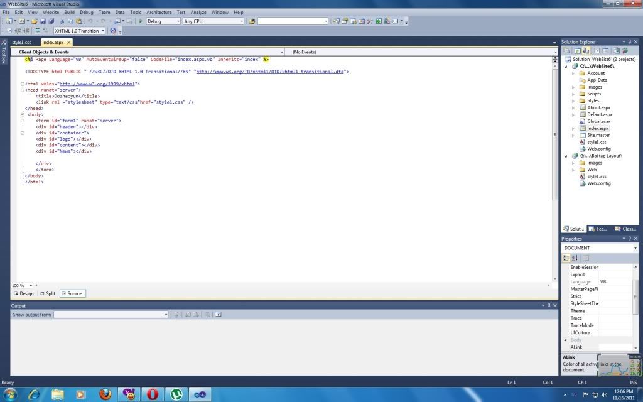This screenshot has width=643, height=402.
Task: Click Solution Explorer Refresh icon
Action: (x=576, y=51)
